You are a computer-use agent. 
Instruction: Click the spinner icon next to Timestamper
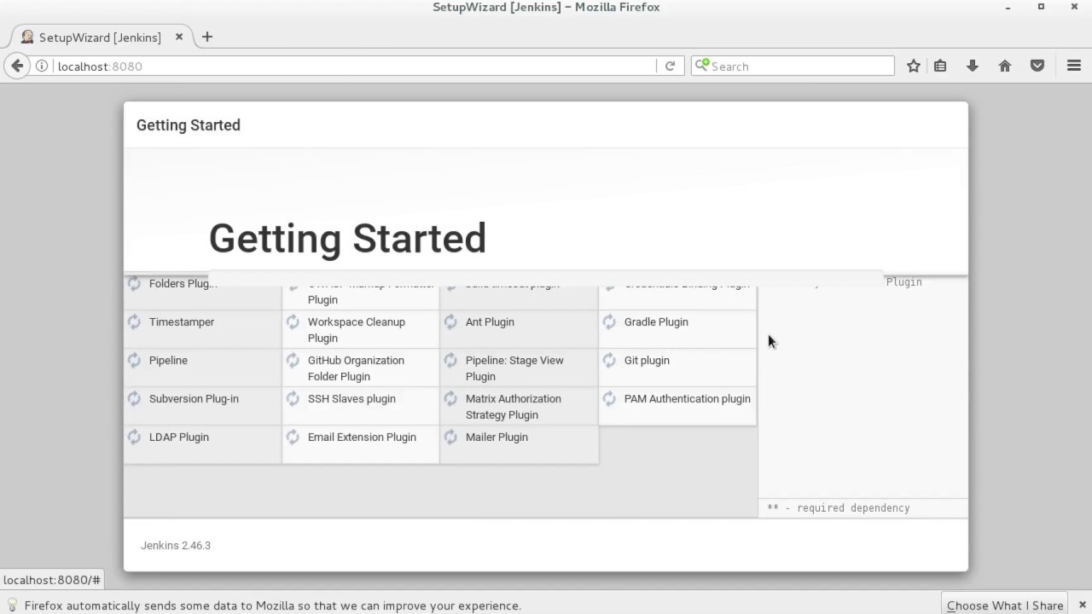(134, 321)
